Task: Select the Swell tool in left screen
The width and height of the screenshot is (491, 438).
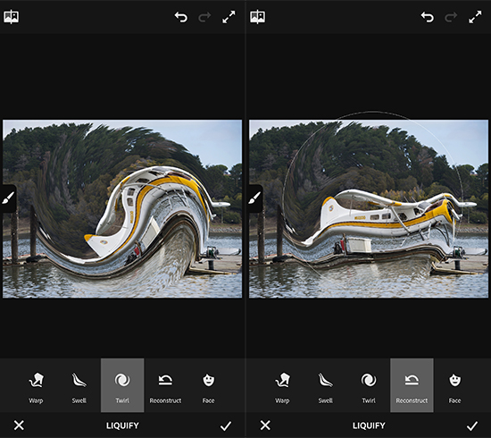Action: pyautogui.click(x=79, y=386)
